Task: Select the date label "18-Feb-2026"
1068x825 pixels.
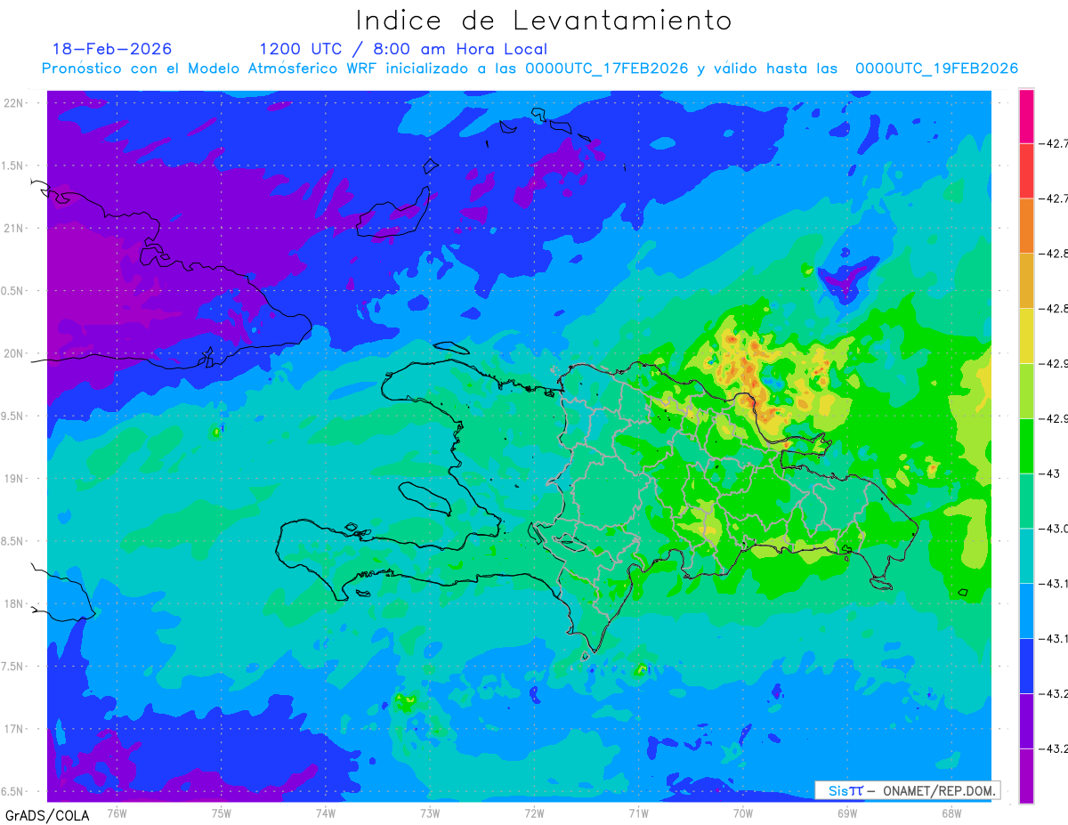Action: [112, 49]
